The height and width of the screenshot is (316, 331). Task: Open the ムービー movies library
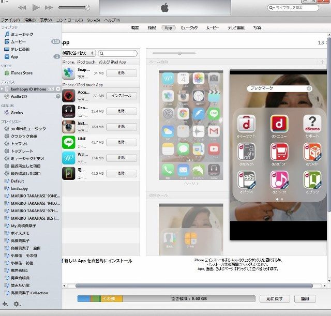pos(18,42)
